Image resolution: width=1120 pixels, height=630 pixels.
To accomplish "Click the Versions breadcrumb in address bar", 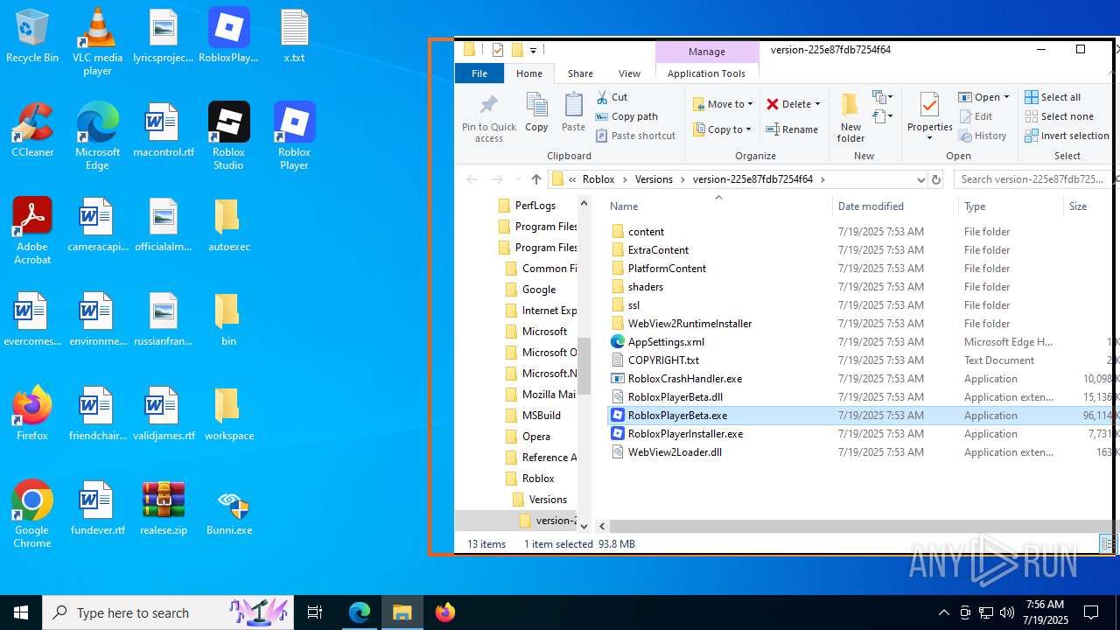I will click(x=654, y=179).
